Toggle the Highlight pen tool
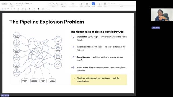The image size is (173, 97). [62, 4]
